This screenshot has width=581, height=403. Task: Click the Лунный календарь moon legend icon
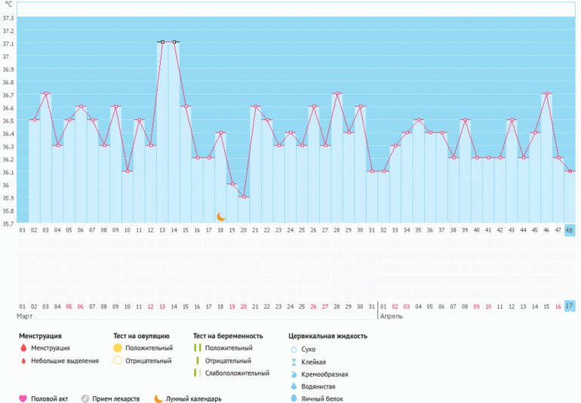click(x=158, y=398)
